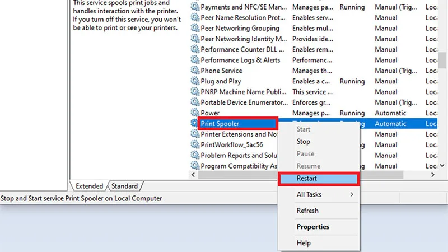Select the Peer Name Resolution Protocol service name
The image size is (448, 252).
click(x=243, y=18)
